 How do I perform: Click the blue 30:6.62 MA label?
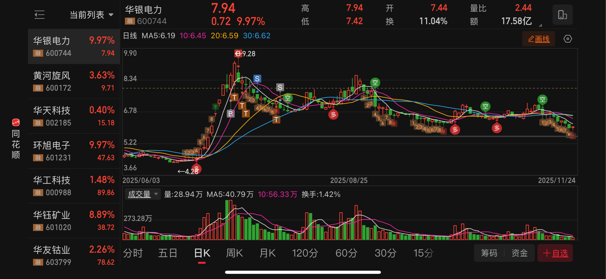point(257,36)
